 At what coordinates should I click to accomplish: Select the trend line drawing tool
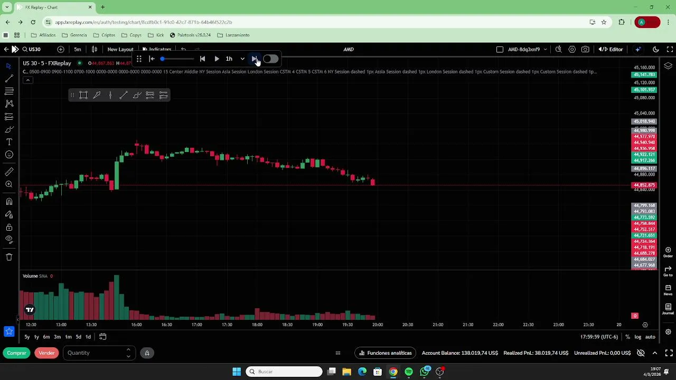(9, 79)
